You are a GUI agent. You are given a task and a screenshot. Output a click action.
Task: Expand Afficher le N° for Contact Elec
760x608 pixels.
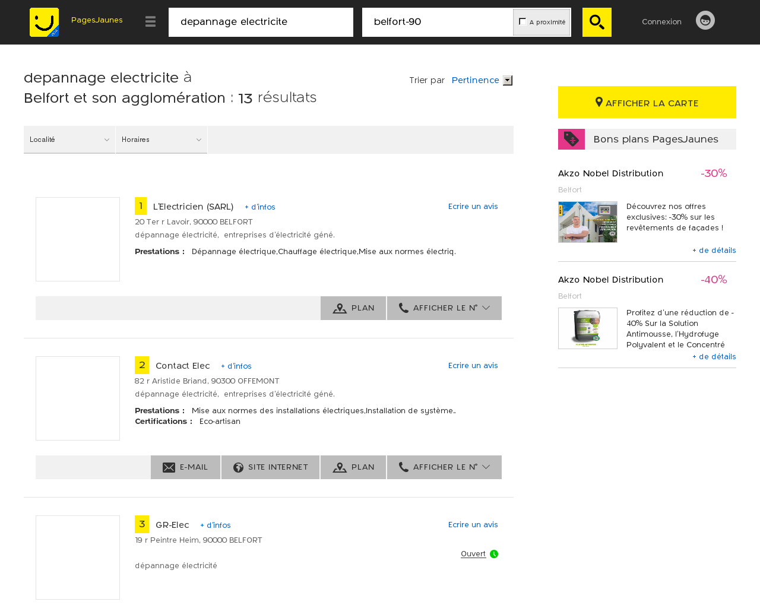point(444,467)
